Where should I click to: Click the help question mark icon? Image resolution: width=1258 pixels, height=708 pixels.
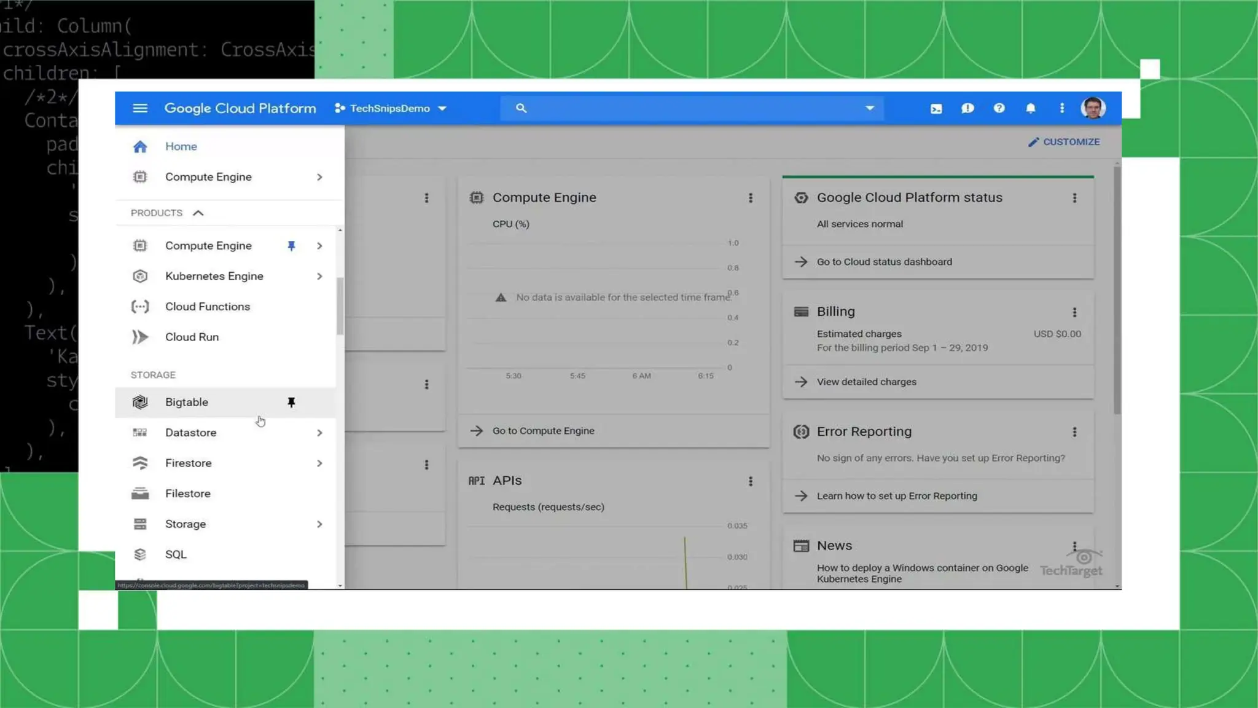point(999,108)
